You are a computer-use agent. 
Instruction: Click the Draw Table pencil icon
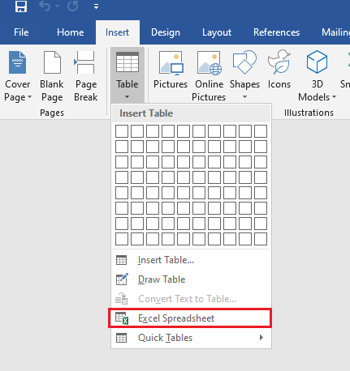(x=122, y=279)
